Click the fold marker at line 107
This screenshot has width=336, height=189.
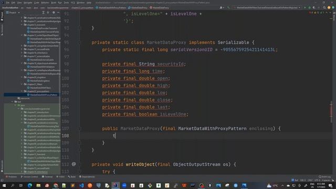click(x=79, y=129)
